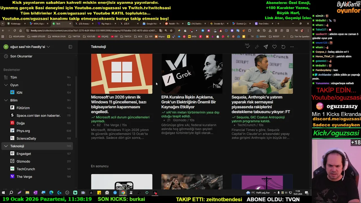Open the taskbar notification center icon

307,193
